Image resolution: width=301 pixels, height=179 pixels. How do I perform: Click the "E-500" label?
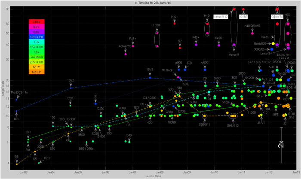pos(101,137)
